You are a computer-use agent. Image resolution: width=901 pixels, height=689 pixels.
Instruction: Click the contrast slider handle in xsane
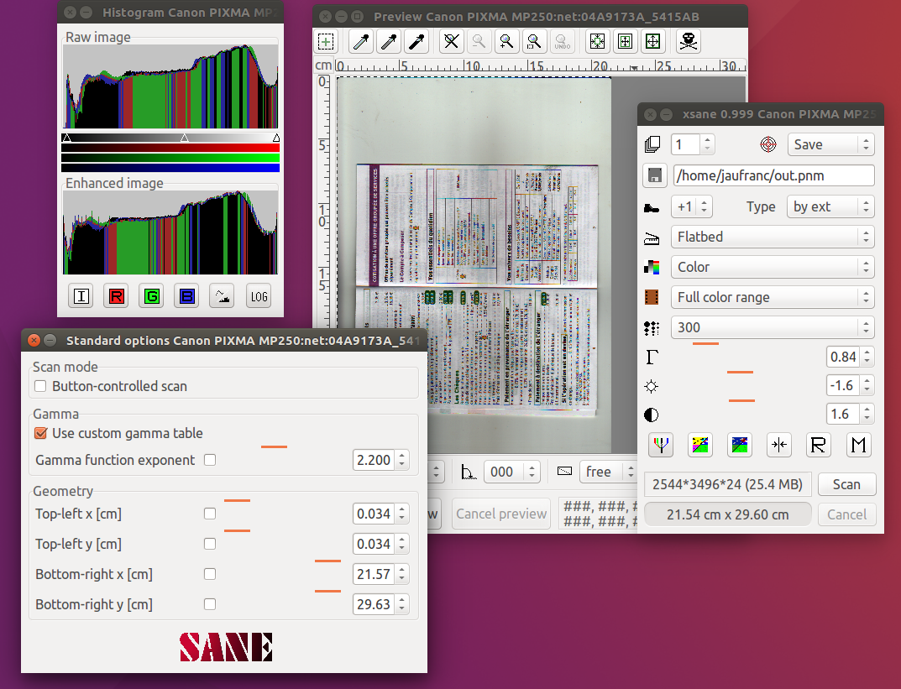click(x=741, y=400)
